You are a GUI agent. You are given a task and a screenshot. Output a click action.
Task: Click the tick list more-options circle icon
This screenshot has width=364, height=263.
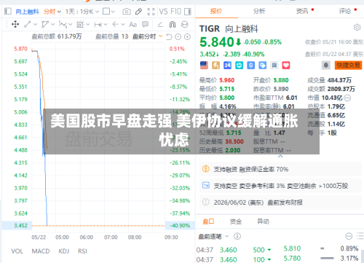[x=349, y=236]
